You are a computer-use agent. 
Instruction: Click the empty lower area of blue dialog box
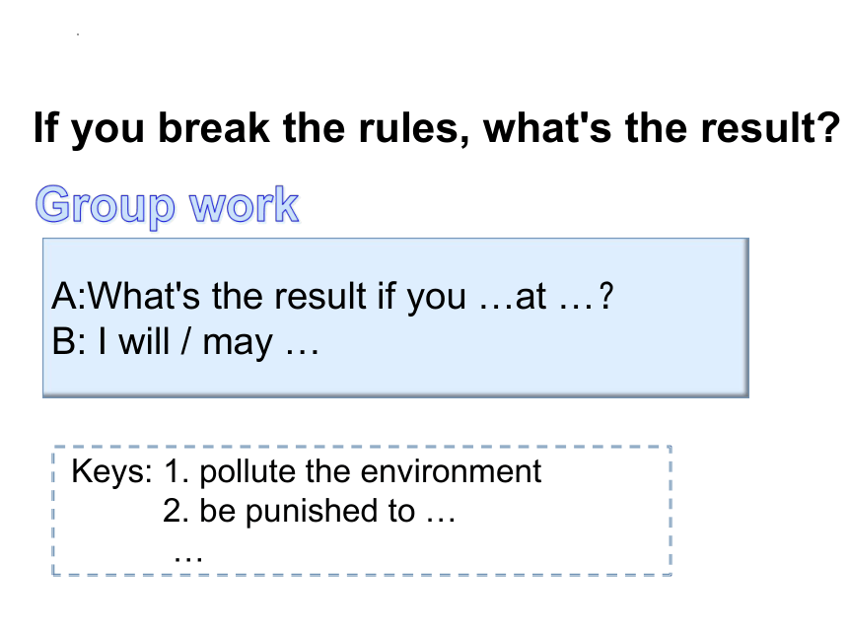pos(395,379)
